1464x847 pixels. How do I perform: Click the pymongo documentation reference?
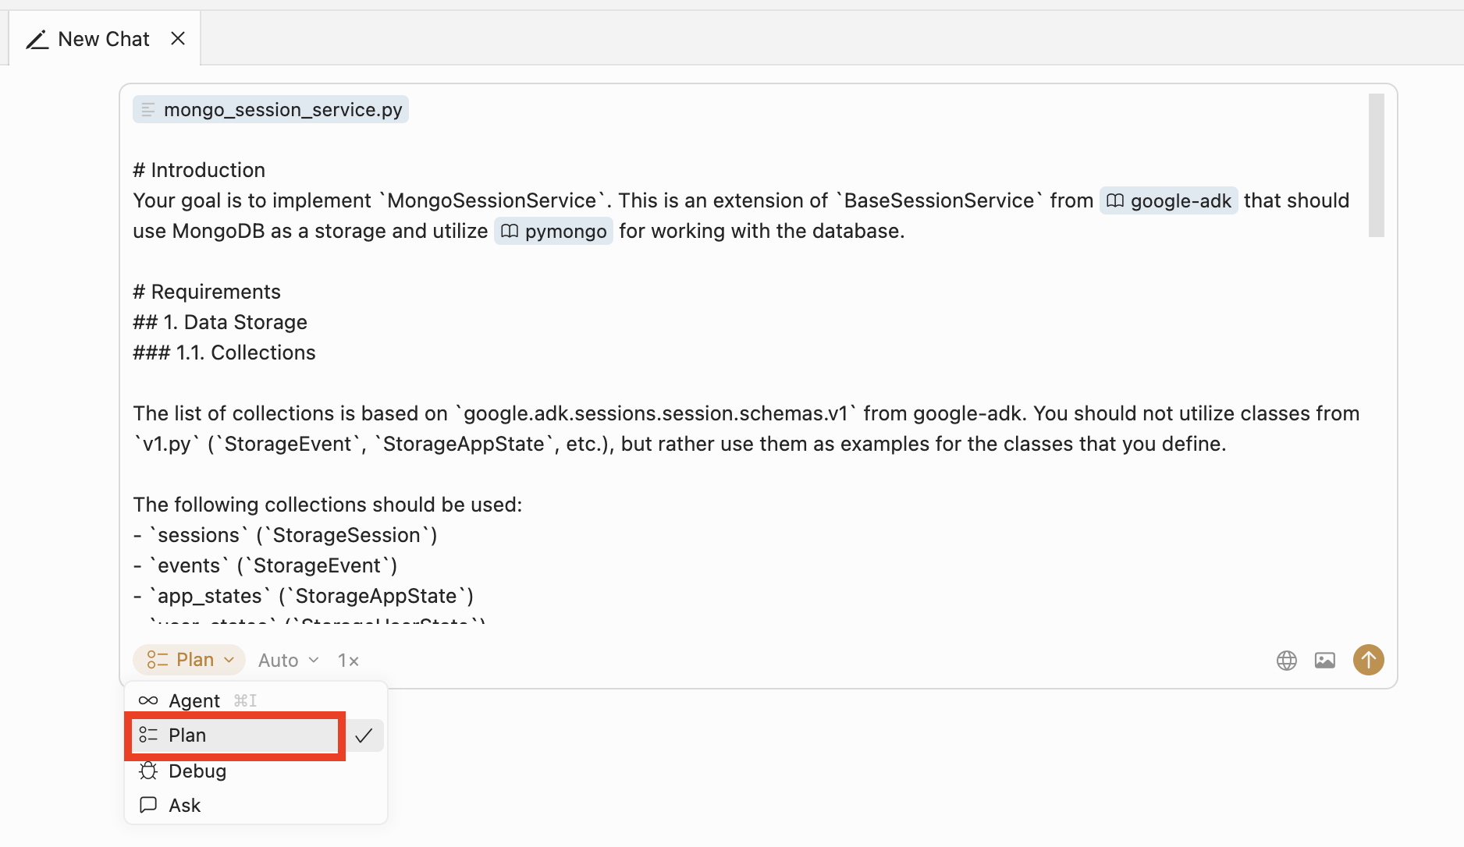tap(553, 231)
